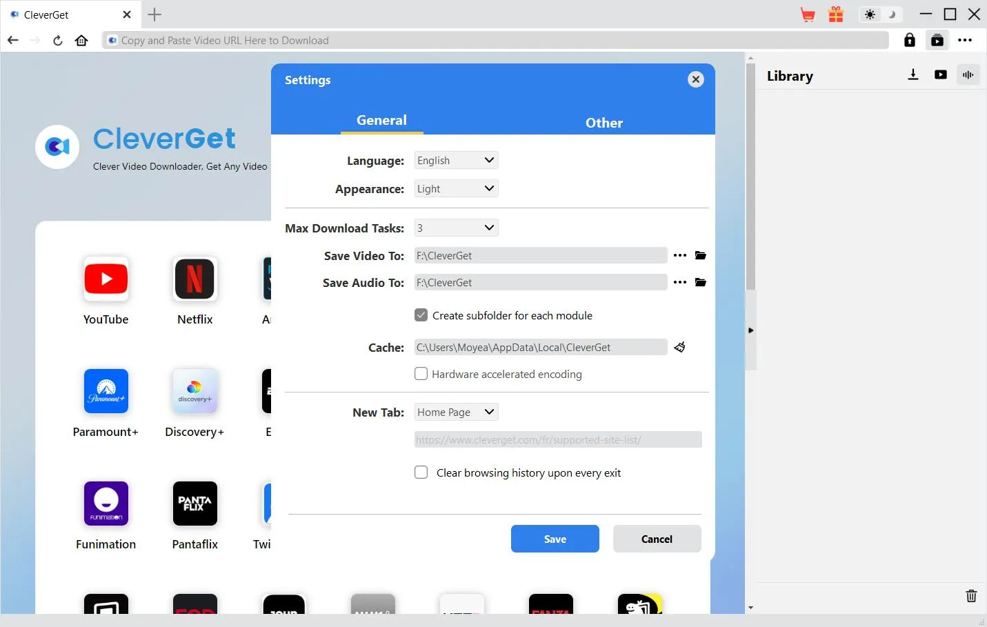The height and width of the screenshot is (627, 987).
Task: Click the trash icon in Library
Action: pyautogui.click(x=971, y=596)
